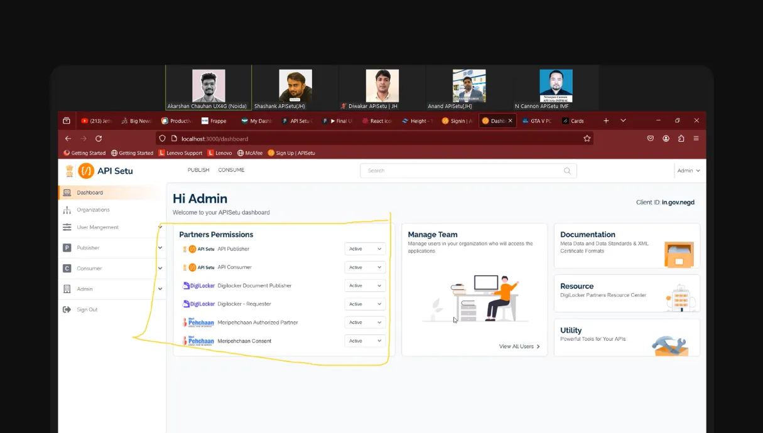This screenshot has width=763, height=433.
Task: Open the Resource card
Action: (x=627, y=293)
